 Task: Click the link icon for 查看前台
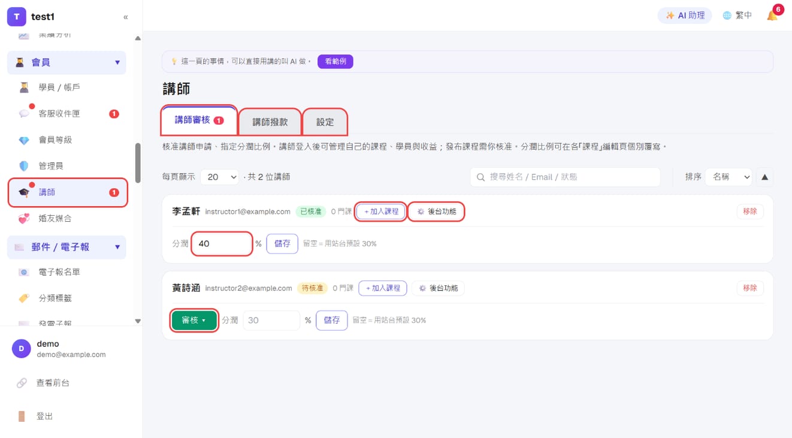[22, 383]
